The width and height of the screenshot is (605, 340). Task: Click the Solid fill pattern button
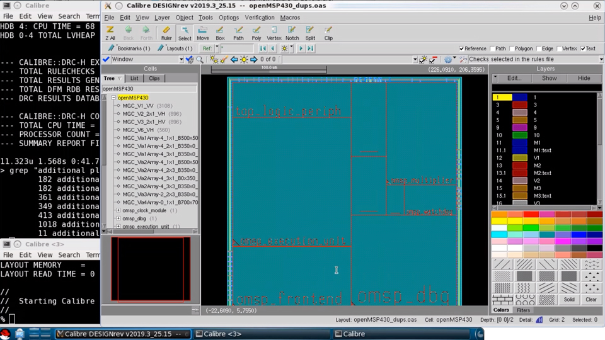pos(569,300)
